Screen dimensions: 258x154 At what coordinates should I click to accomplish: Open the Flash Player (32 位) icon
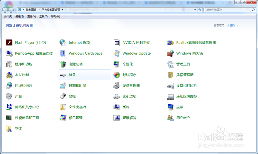click(9, 42)
